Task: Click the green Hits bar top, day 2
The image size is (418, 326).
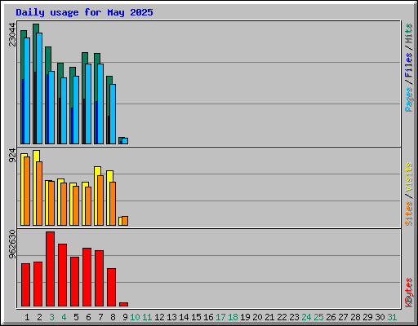Action: pos(36,28)
